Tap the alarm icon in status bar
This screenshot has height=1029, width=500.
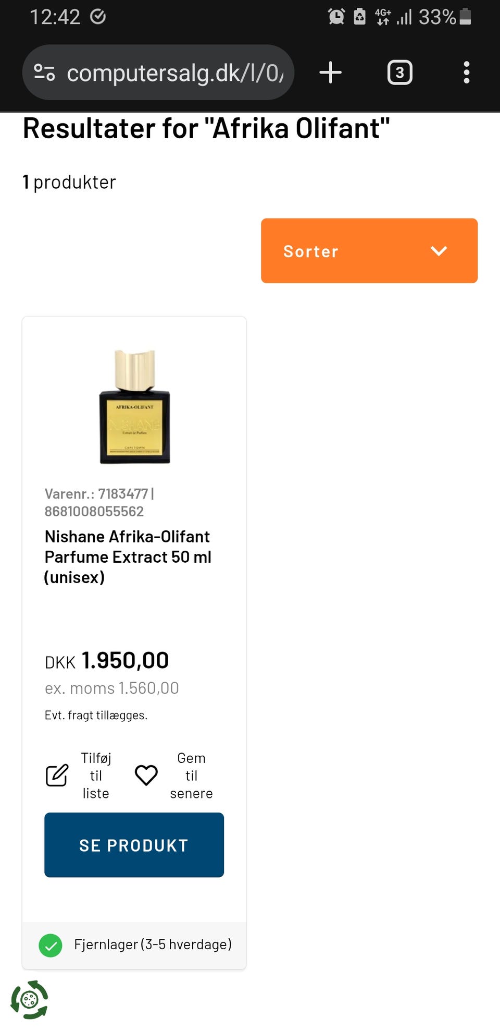[336, 17]
